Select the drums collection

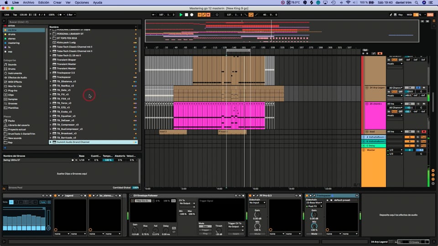click(x=12, y=34)
